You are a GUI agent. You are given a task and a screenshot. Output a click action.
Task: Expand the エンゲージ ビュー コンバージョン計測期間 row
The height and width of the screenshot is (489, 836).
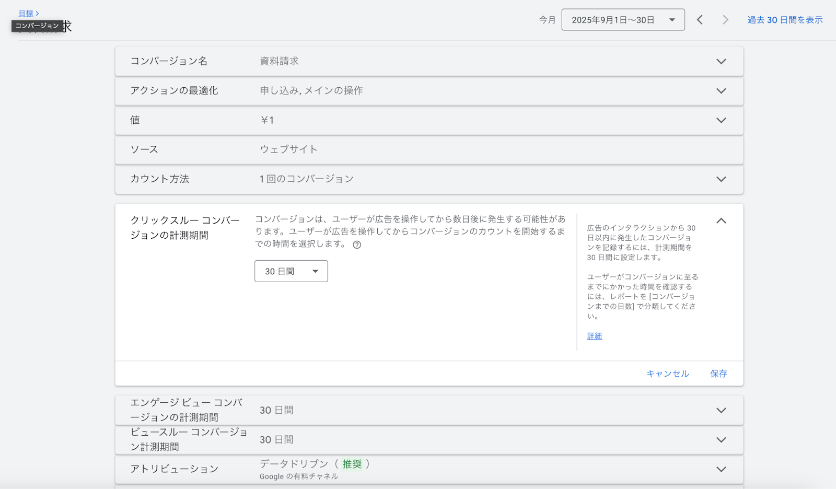[721, 411]
